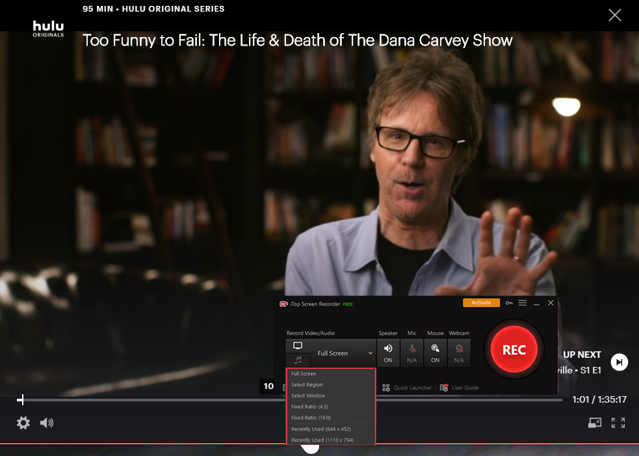This screenshot has width=639, height=456.
Task: Switch to audio-only recording music note icon
Action: pos(298,360)
